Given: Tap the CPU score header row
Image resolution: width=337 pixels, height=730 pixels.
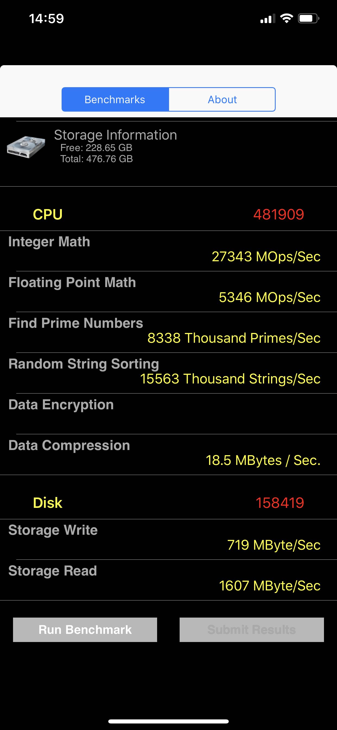Looking at the screenshot, I should [x=168, y=214].
